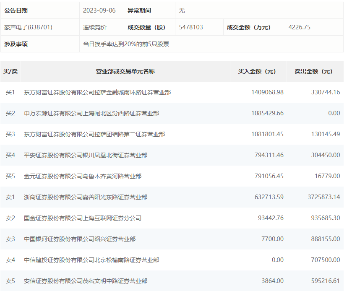The height and width of the screenshot is (291, 352).
Task: Click the 卖2 rank label
Action: click(x=10, y=218)
